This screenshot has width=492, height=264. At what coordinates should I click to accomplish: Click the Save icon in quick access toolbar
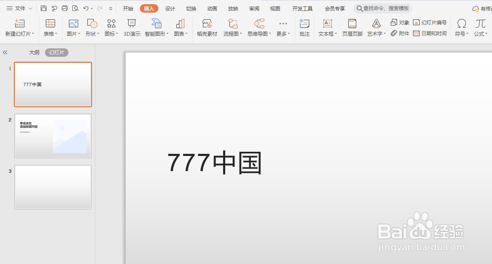tap(43, 8)
